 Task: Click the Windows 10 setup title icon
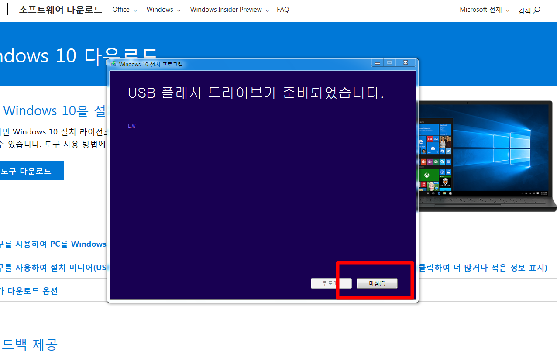(114, 64)
